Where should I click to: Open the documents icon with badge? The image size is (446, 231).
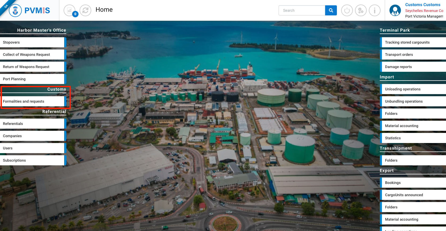70,11
